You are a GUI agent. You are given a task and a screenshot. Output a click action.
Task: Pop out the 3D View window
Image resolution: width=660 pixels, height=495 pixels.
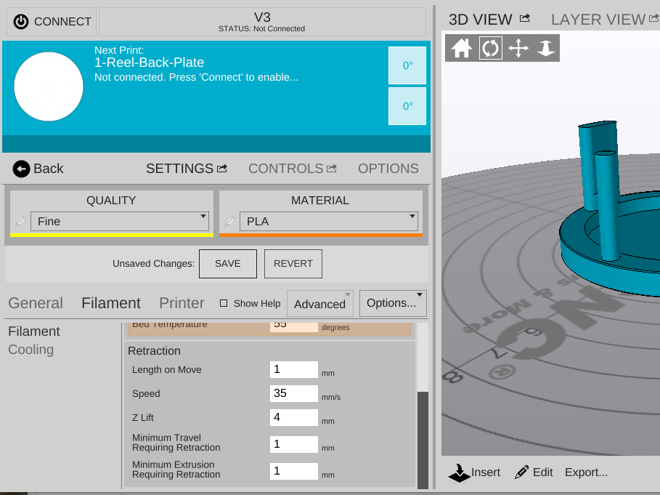tap(525, 19)
